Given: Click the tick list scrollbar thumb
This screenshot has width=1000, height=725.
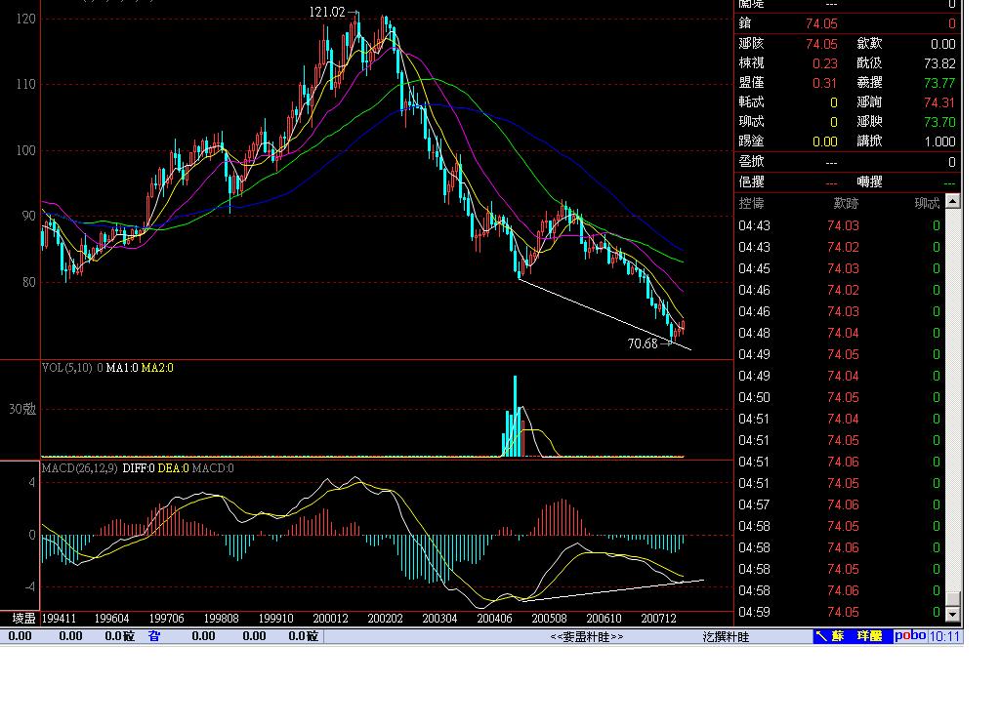Looking at the screenshot, I should point(953,599).
